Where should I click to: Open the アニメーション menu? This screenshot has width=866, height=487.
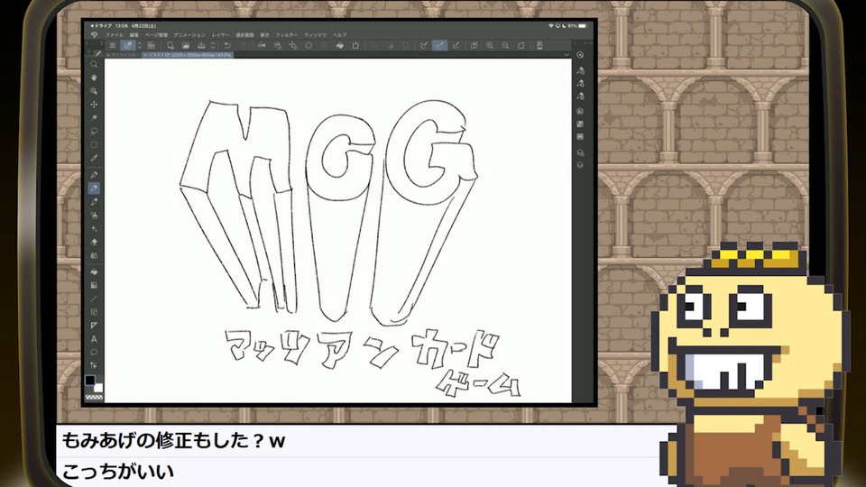pyautogui.click(x=189, y=35)
